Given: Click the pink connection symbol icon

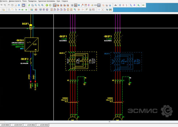Looking at the screenshot, I should point(89,5).
